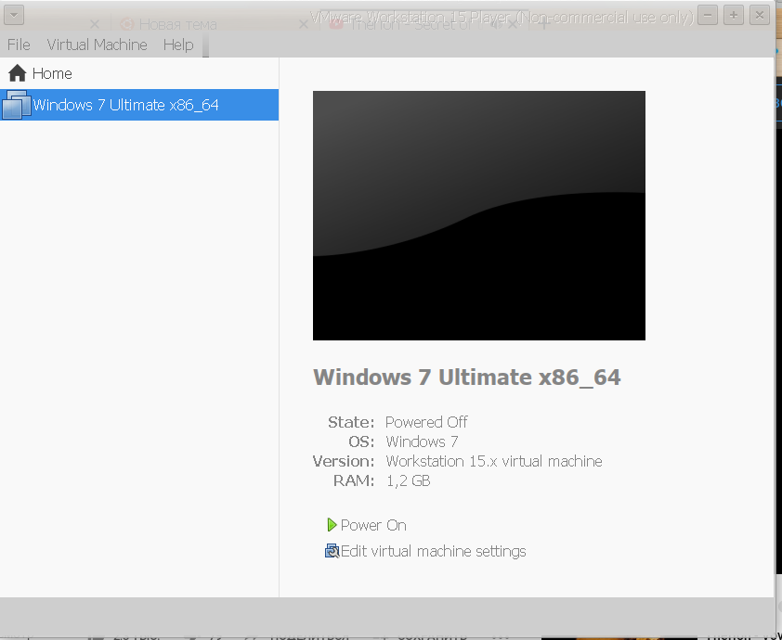
Task: Maximize the VMware Player window
Action: 734,15
